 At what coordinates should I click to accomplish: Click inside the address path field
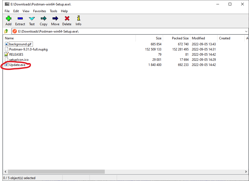click(130, 31)
